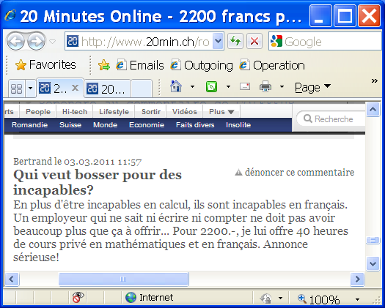Click the browser Back arrow button
The height and width of the screenshot is (308, 385).
click(16, 41)
